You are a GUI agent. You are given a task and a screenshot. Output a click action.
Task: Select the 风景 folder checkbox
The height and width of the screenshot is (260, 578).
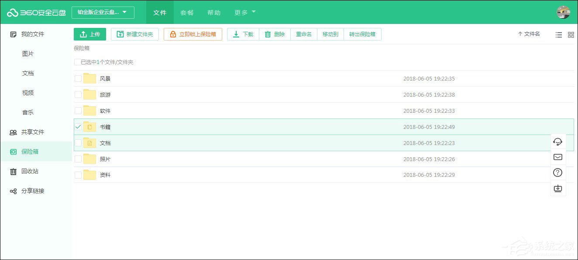click(x=77, y=78)
